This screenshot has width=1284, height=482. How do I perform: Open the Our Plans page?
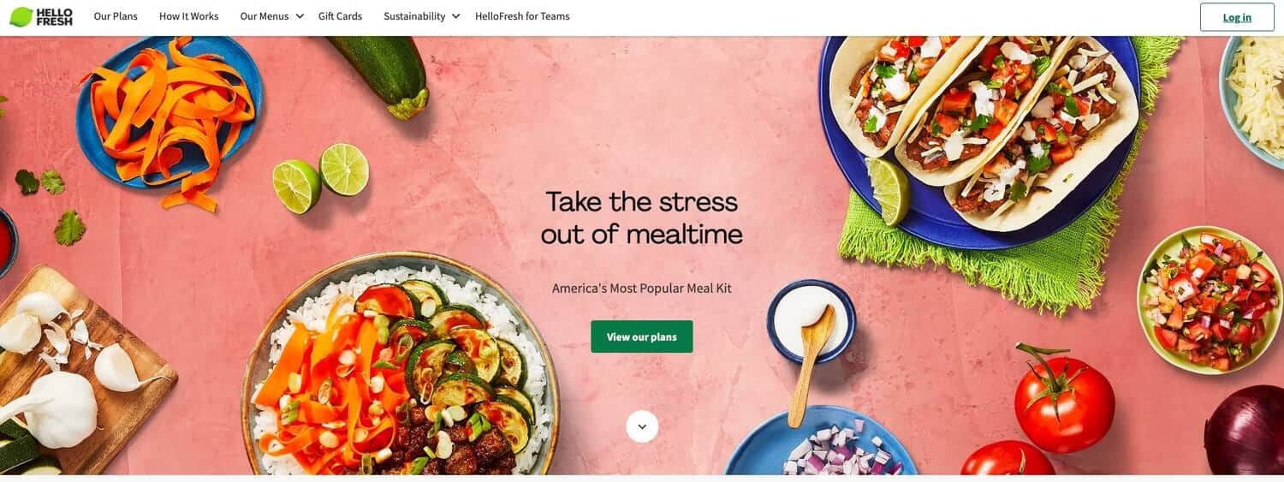[x=116, y=16]
